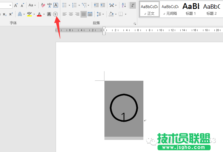Expand multilevel list dropdown
The image size is (223, 152).
tap(89, 5)
